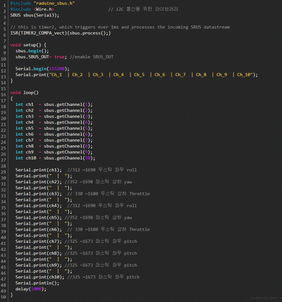Click line number 50 in the gutter
This screenshot has width=282, height=302.
coord(4,295)
